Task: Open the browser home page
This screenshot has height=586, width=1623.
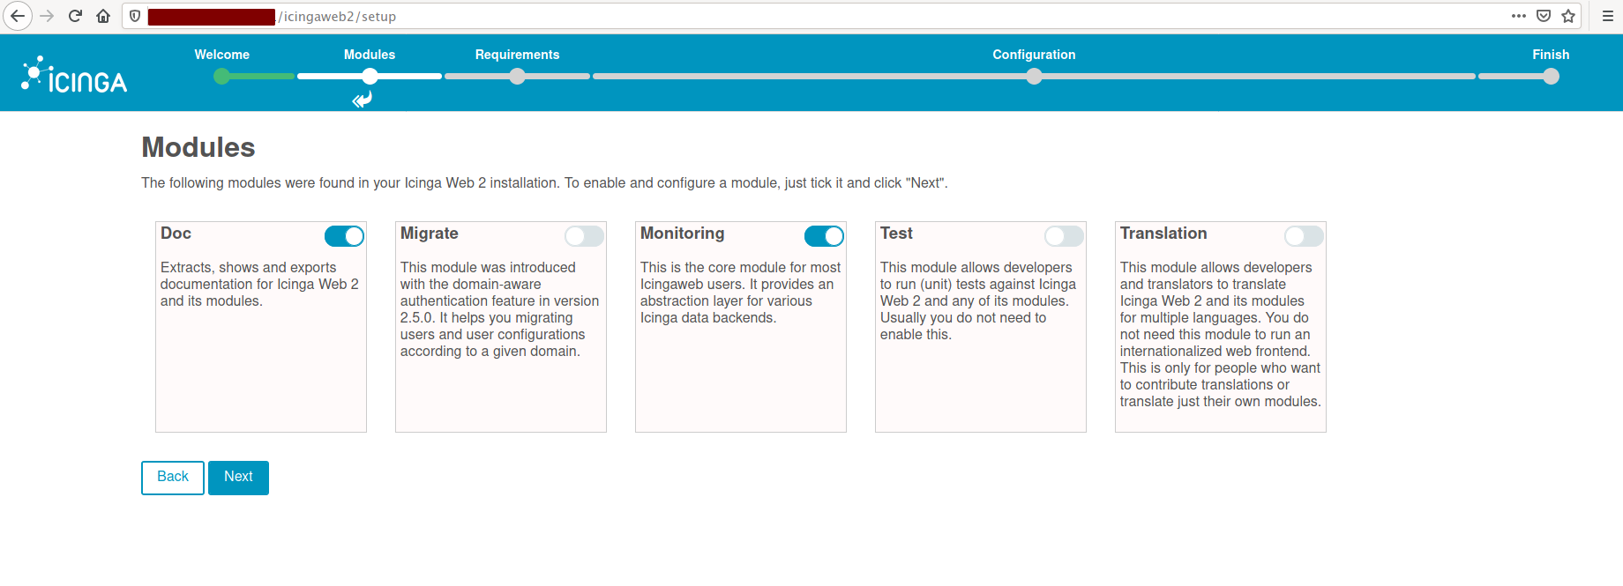Action: (103, 16)
